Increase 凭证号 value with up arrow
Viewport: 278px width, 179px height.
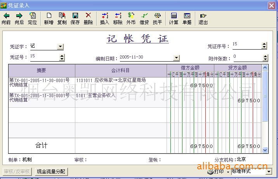[x=62, y=56]
